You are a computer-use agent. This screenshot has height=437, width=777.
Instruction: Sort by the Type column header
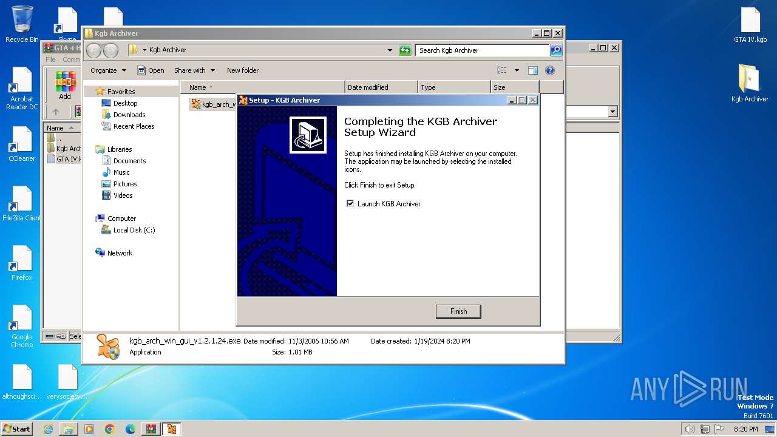coord(454,87)
